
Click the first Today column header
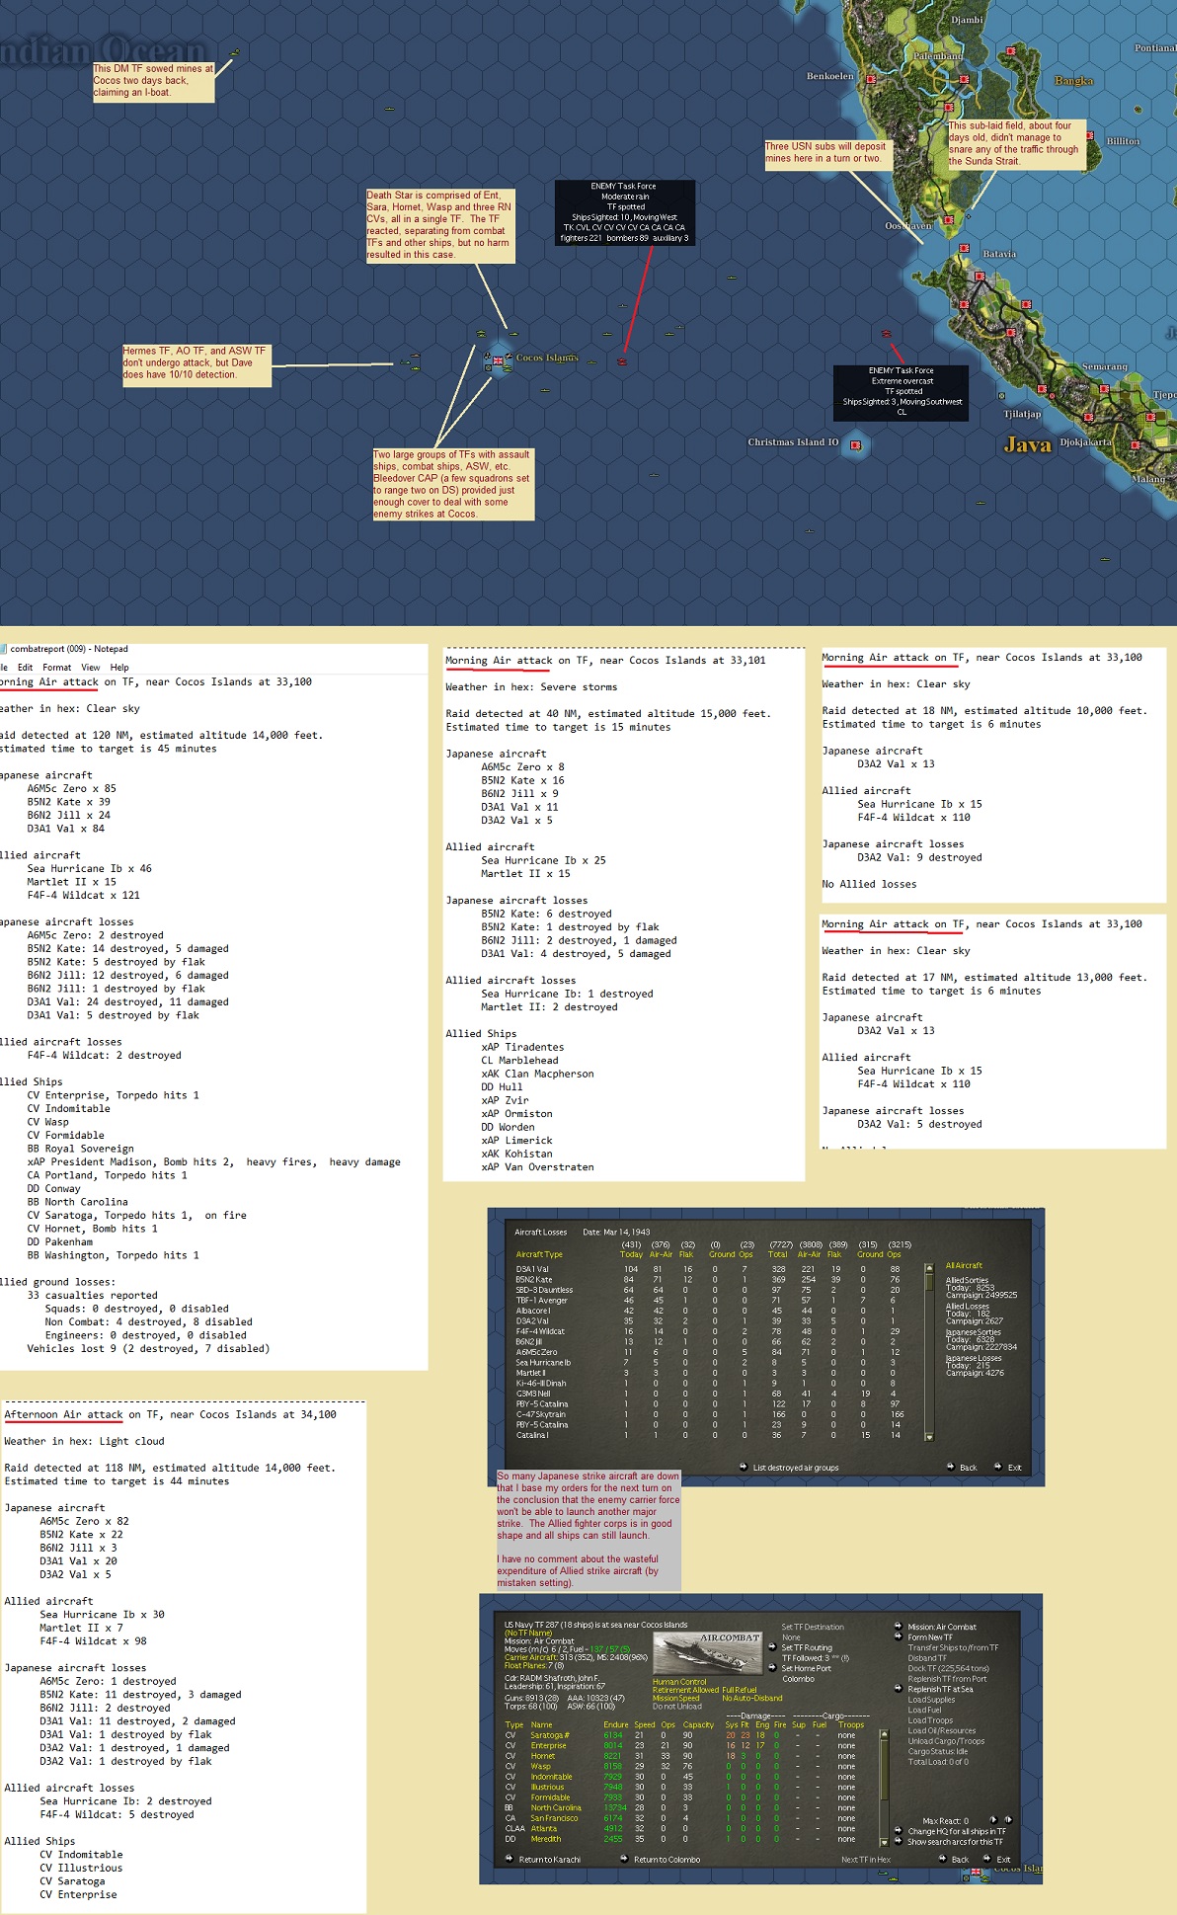click(632, 1254)
